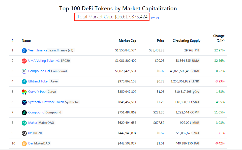Open the Tweet link
The image size is (242, 150).
point(155,18)
